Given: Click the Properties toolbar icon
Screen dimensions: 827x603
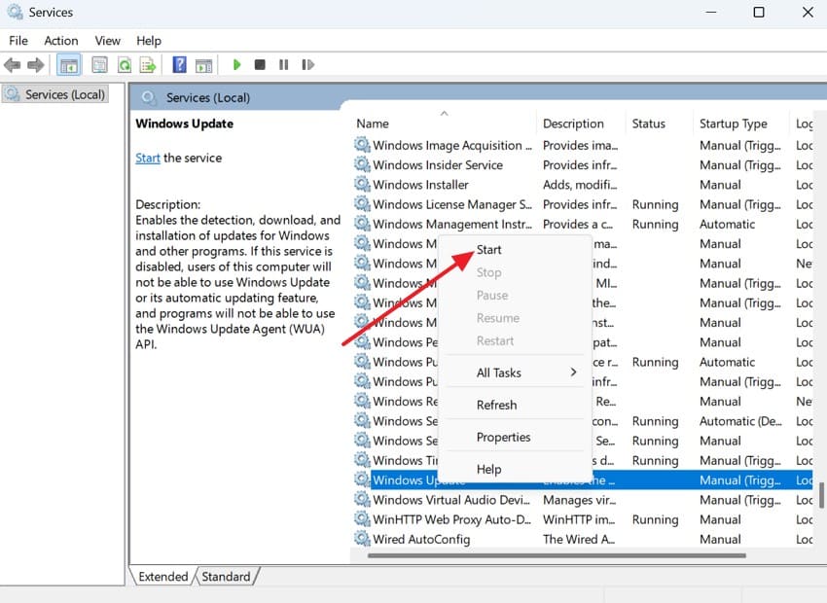Looking at the screenshot, I should (99, 65).
